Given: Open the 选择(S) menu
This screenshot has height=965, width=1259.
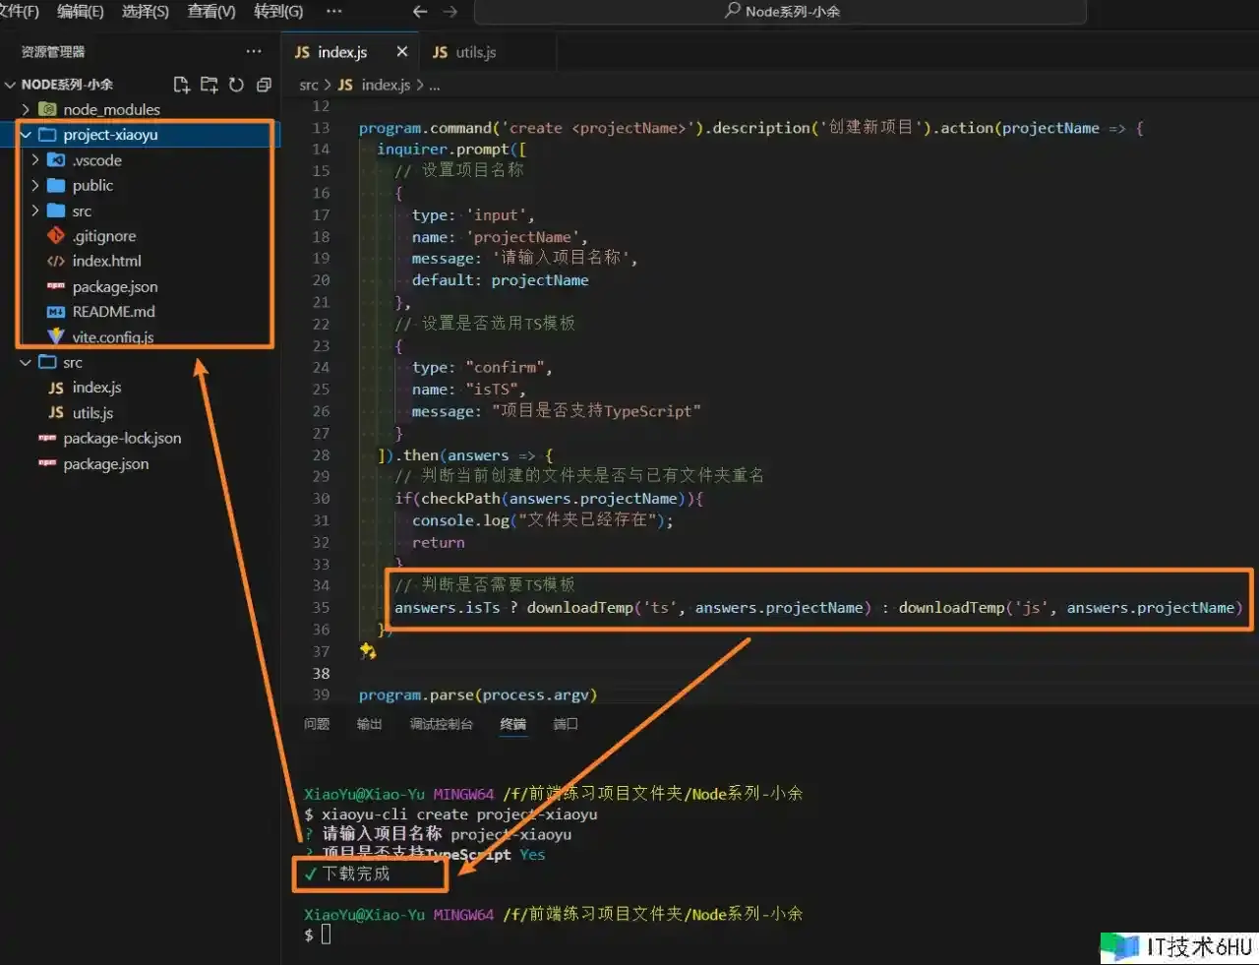Looking at the screenshot, I should [x=146, y=12].
